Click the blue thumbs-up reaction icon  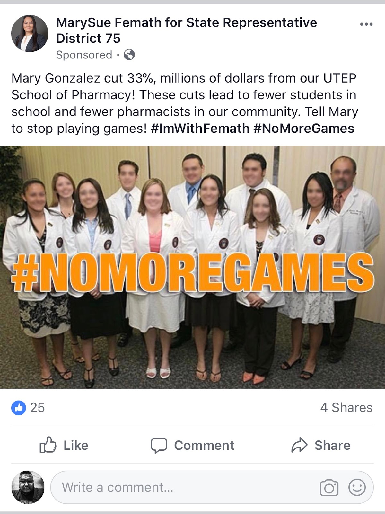pos(19,408)
